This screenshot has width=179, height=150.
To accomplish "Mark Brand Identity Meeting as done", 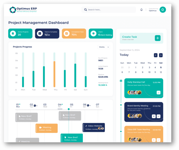I will (x=158, y=116).
